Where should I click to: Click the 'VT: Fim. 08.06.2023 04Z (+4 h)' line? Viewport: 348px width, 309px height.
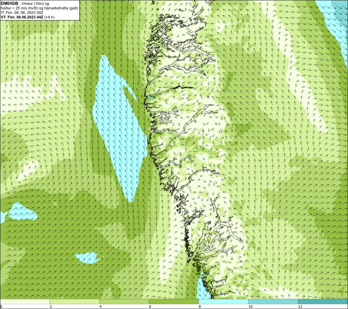(27, 17)
